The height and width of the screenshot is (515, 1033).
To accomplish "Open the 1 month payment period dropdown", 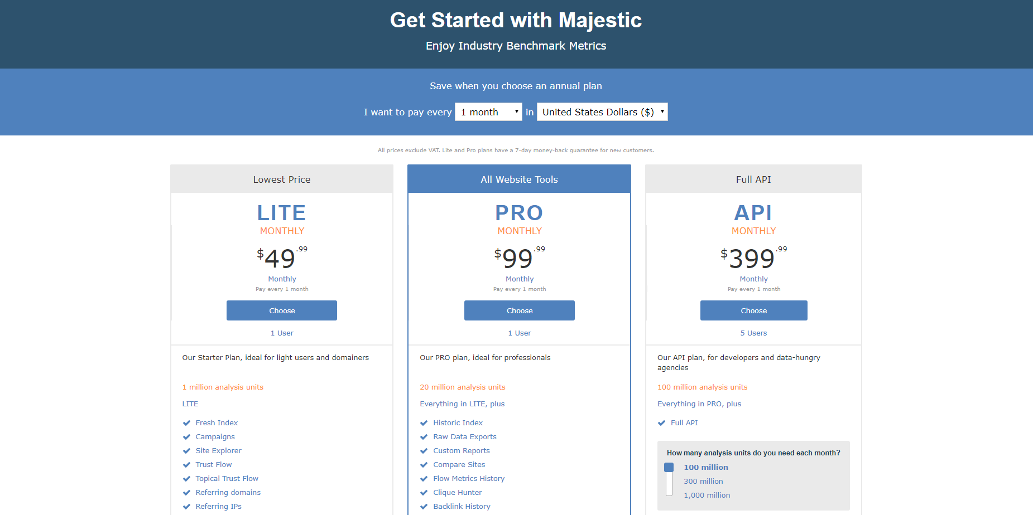I will (x=488, y=112).
